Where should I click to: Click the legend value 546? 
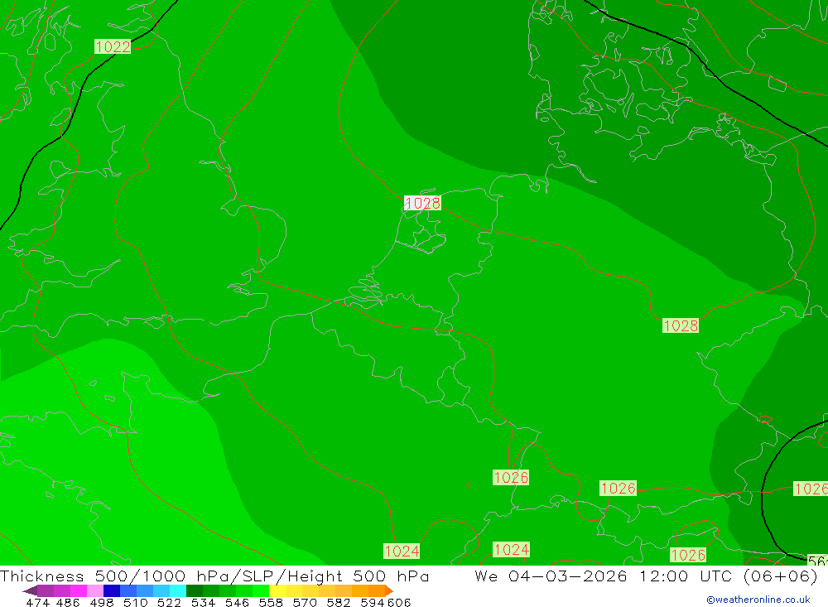point(237,602)
